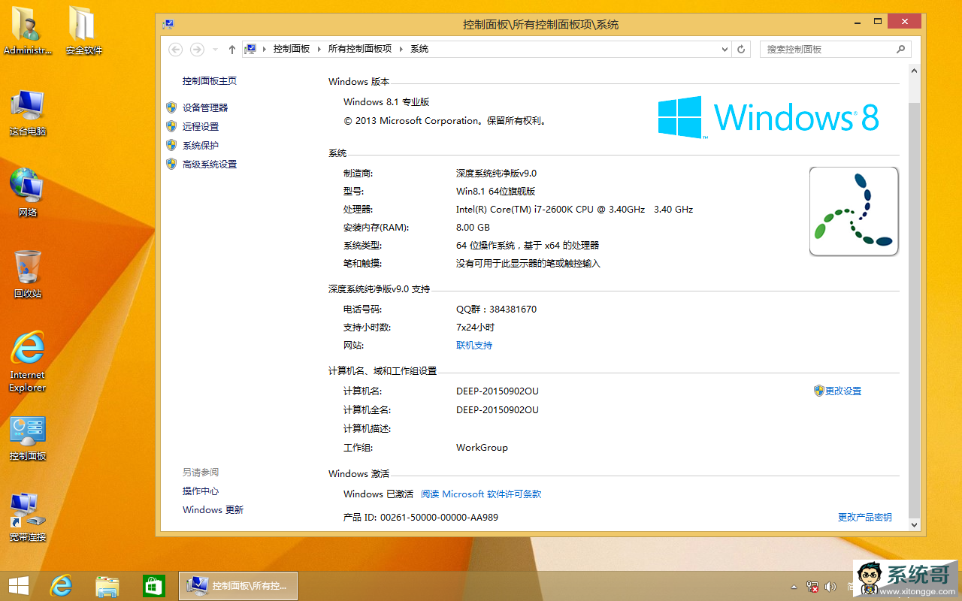
Task: Expand address bar history dropdown
Action: pyautogui.click(x=725, y=49)
